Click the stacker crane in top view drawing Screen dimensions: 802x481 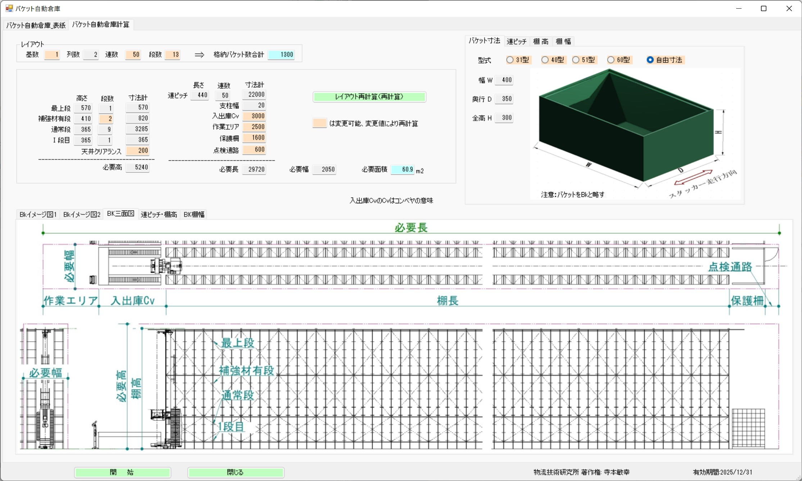(x=166, y=267)
